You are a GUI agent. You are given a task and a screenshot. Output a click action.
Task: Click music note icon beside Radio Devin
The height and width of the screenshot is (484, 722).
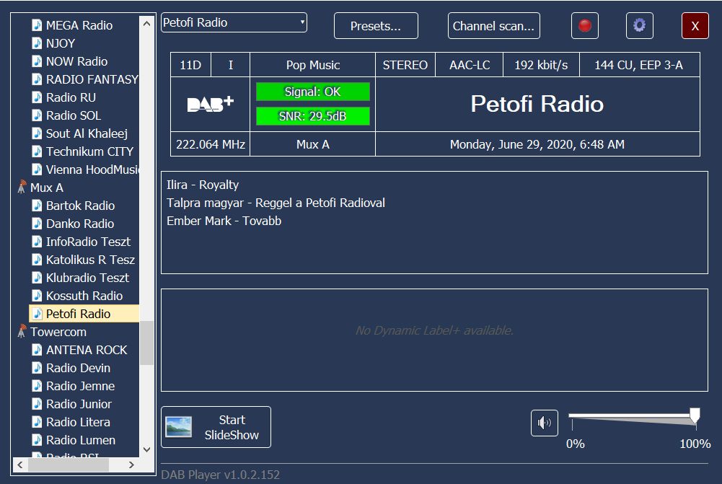[37, 367]
